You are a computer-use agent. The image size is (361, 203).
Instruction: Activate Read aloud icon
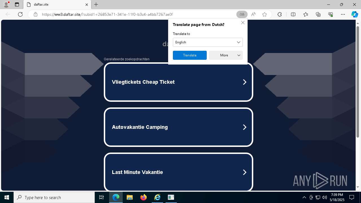(253, 14)
